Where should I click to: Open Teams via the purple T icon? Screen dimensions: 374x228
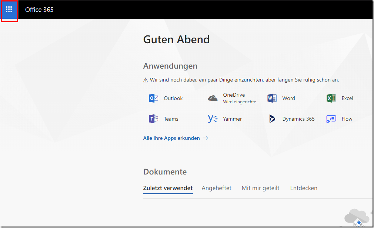(x=153, y=119)
